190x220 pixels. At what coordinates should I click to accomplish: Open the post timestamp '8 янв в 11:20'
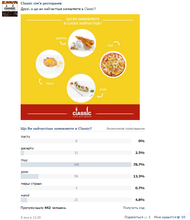click(x=31, y=217)
